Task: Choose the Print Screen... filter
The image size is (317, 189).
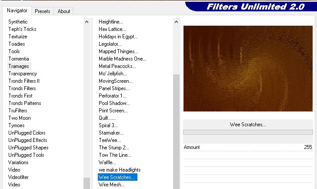Action: click(113, 111)
